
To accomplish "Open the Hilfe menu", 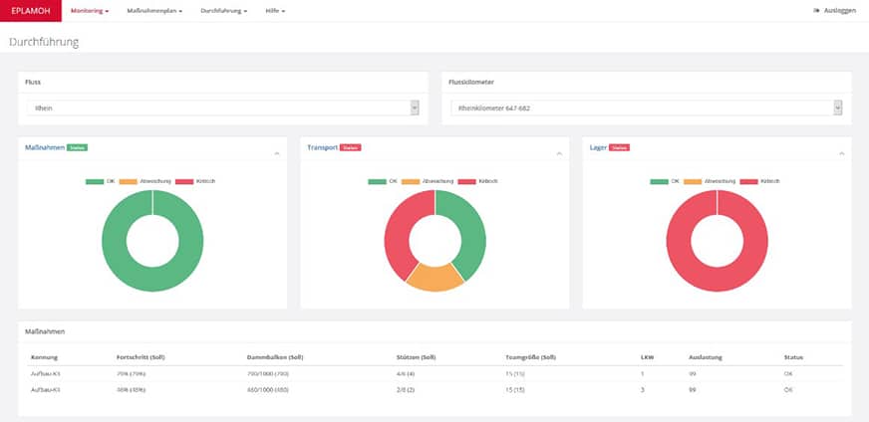I will click(275, 11).
